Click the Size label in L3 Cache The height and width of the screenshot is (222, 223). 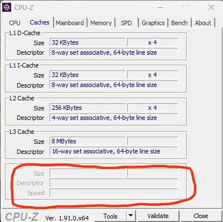[x=39, y=142]
